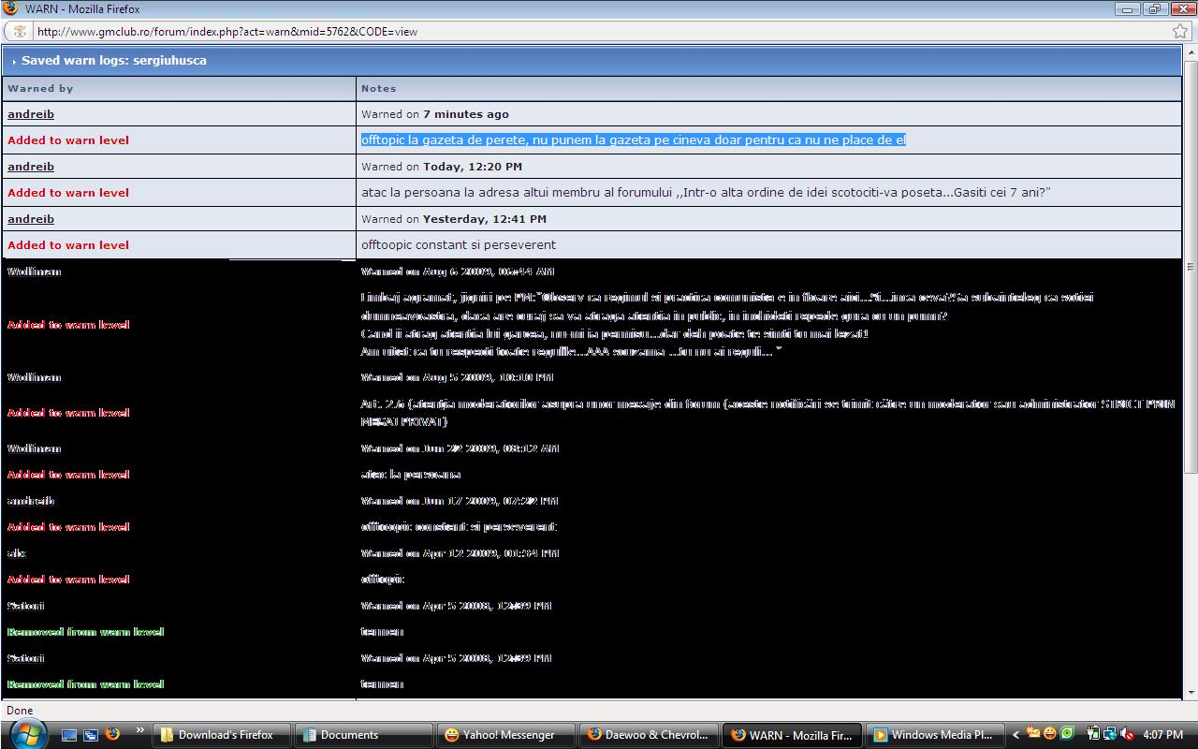The width and height of the screenshot is (1198, 749).
Task: Click the Show Desktop quick launch icon
Action: coord(70,735)
